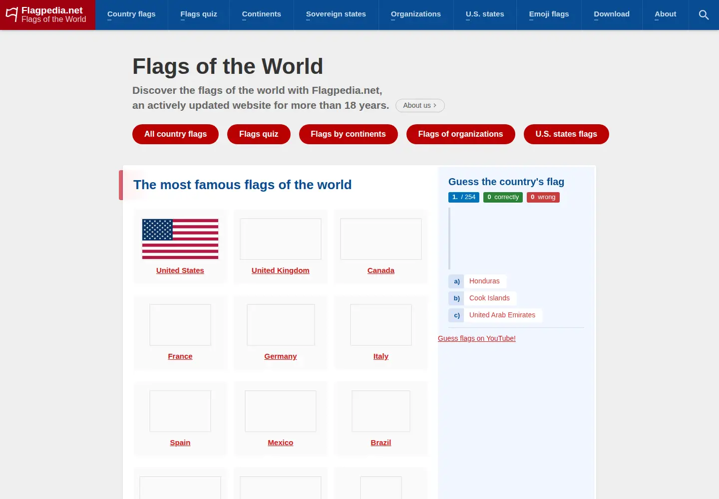The width and height of the screenshot is (719, 499).
Task: Choose answer a) Honduras
Action: coord(477,281)
